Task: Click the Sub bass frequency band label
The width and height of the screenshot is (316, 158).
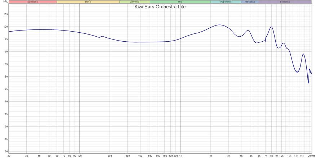Action: (33, 2)
